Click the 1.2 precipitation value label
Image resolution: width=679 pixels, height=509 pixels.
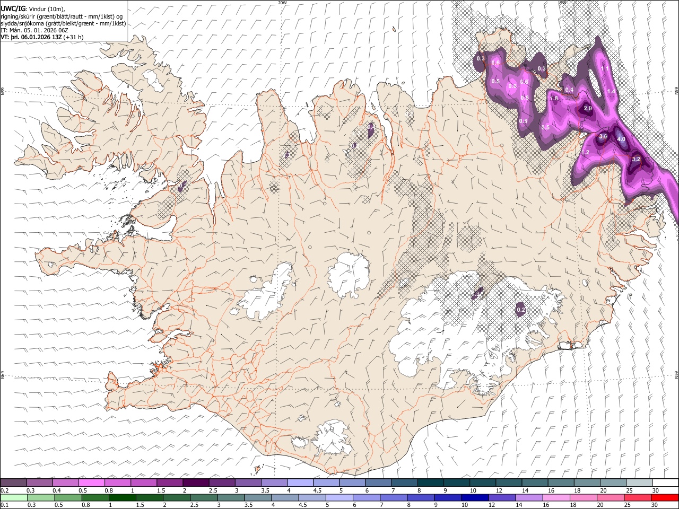[x=585, y=152]
